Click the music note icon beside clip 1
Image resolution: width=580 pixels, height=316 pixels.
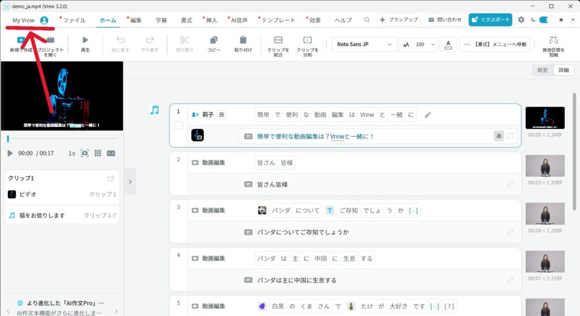click(x=155, y=110)
